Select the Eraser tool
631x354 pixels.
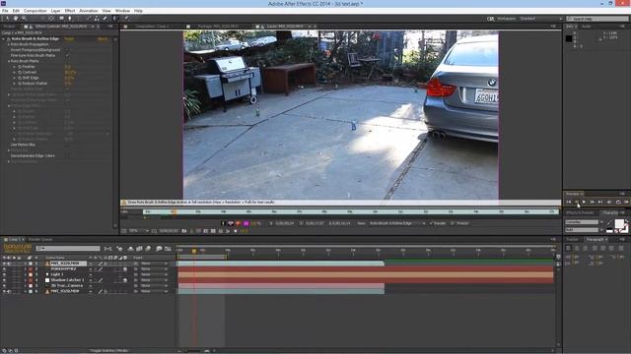click(105, 18)
